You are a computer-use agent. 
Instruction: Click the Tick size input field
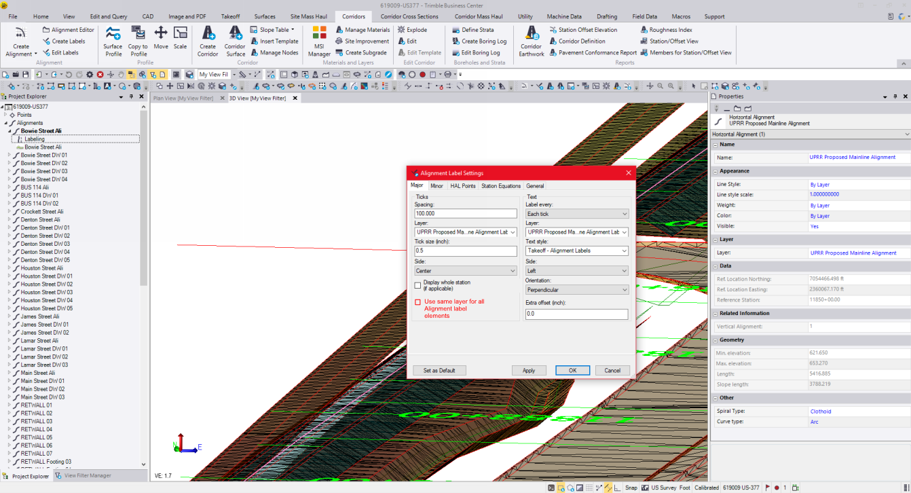[x=466, y=251]
